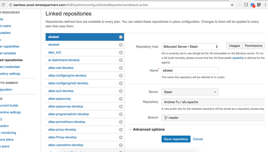Screen dimensions: 268x152
Task: Delete atlas-carl-develop via its x icon
Action: coord(121,68)
